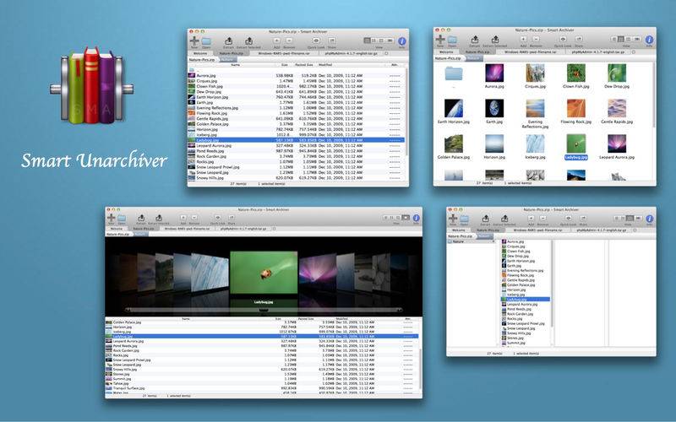Screen dimensions: 676x422
Task: Switch Cover Flow window to icon view mode
Action: 392,218
